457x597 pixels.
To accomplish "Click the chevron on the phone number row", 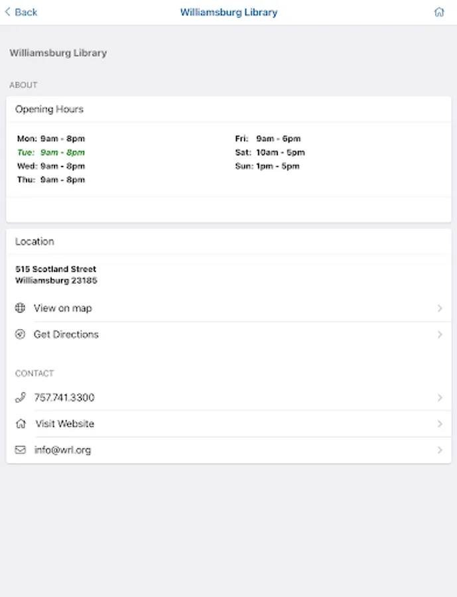I will click(440, 398).
